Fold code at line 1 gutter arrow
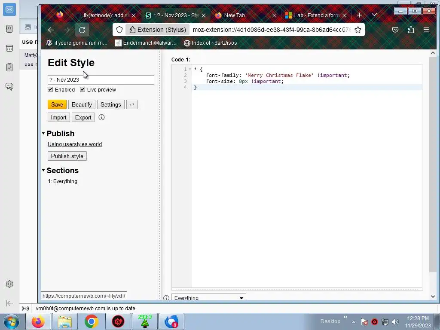This screenshot has height=330, width=440. [190, 69]
